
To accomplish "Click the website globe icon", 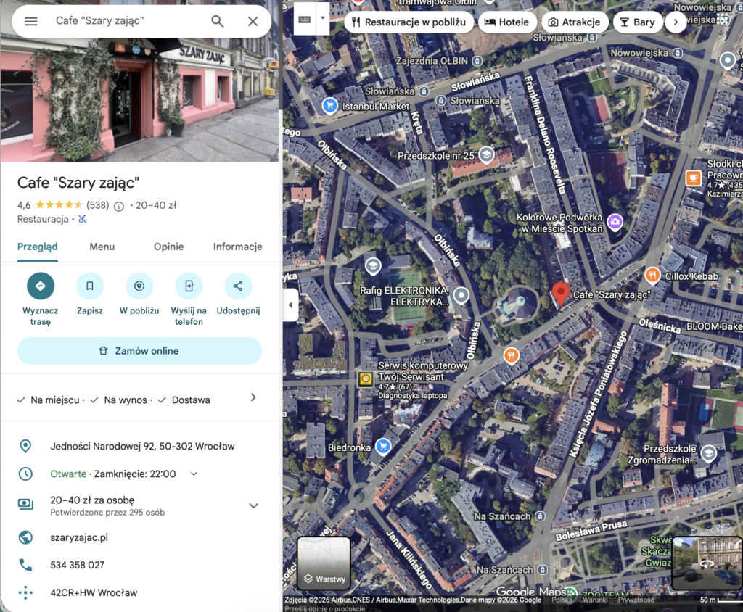I will (25, 537).
